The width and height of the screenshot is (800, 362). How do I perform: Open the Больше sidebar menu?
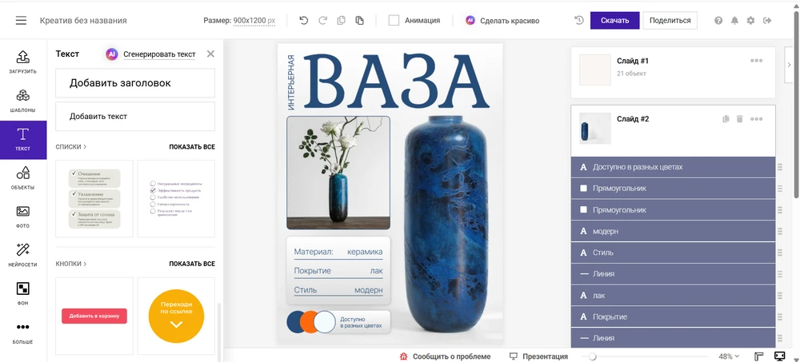[23, 332]
